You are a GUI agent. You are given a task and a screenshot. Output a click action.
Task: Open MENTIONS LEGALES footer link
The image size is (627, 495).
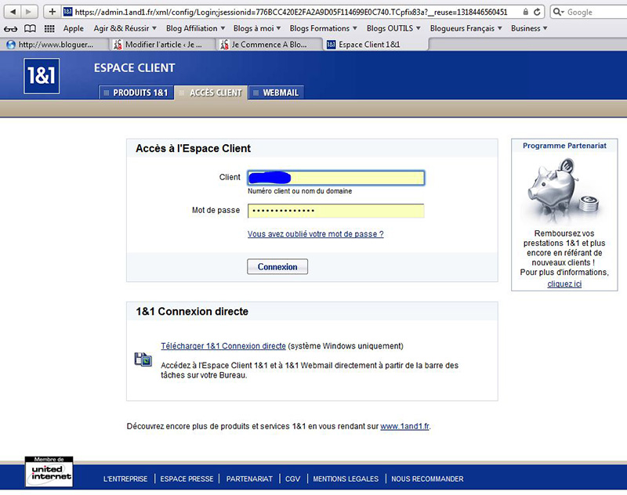point(346,479)
